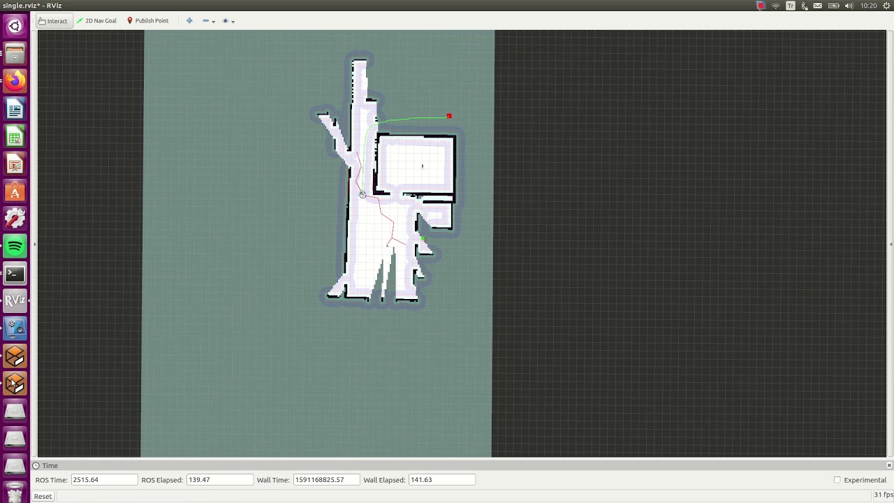Close the Time panel
894x503 pixels.
click(888, 465)
